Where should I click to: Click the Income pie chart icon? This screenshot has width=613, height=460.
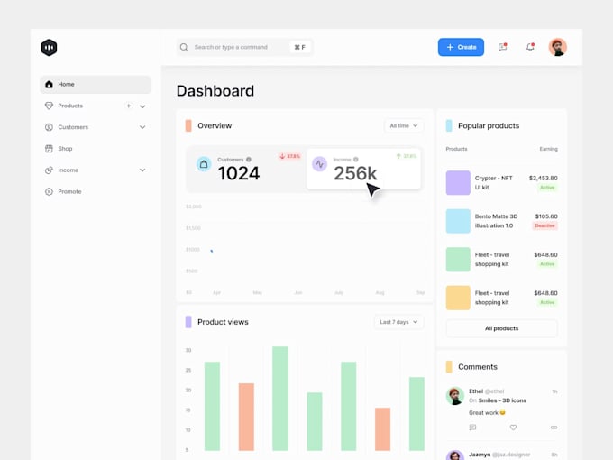tap(49, 170)
